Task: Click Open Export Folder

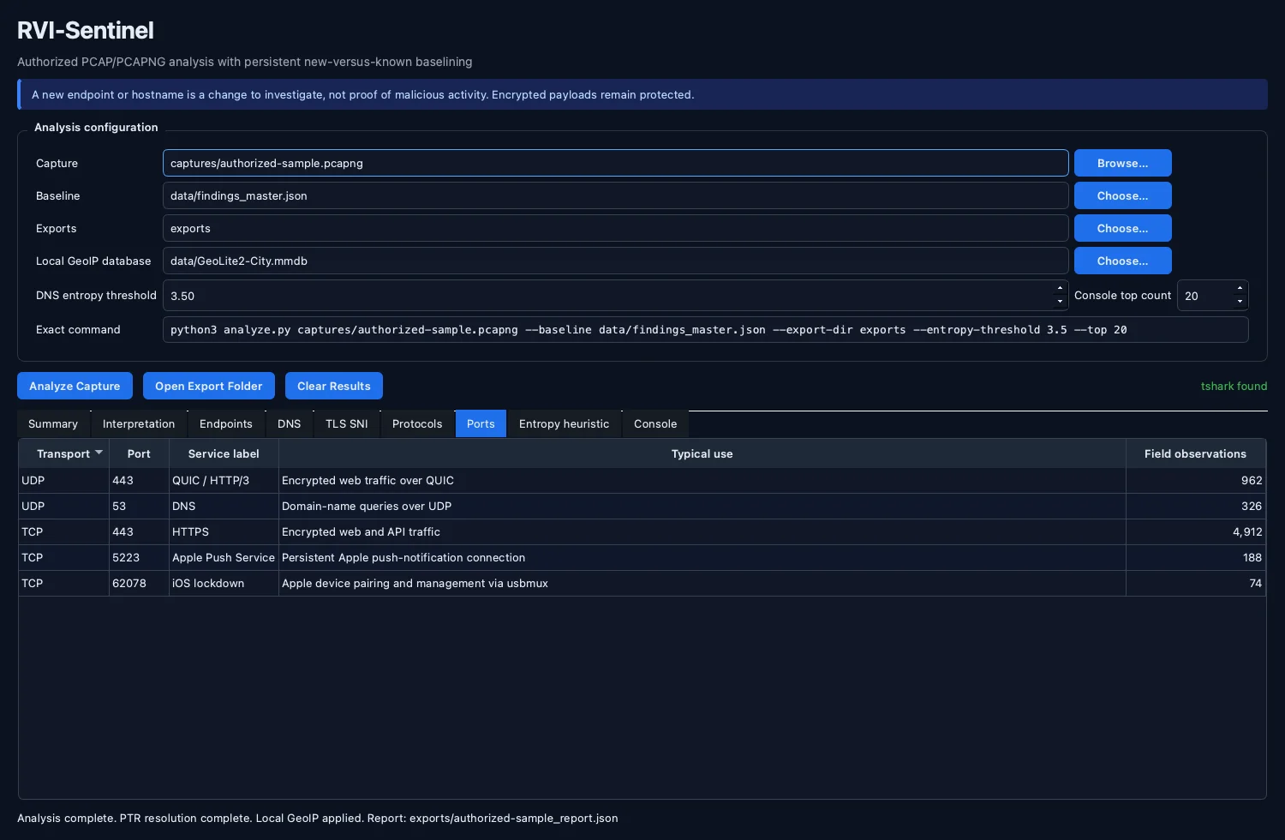Action: [x=209, y=386]
